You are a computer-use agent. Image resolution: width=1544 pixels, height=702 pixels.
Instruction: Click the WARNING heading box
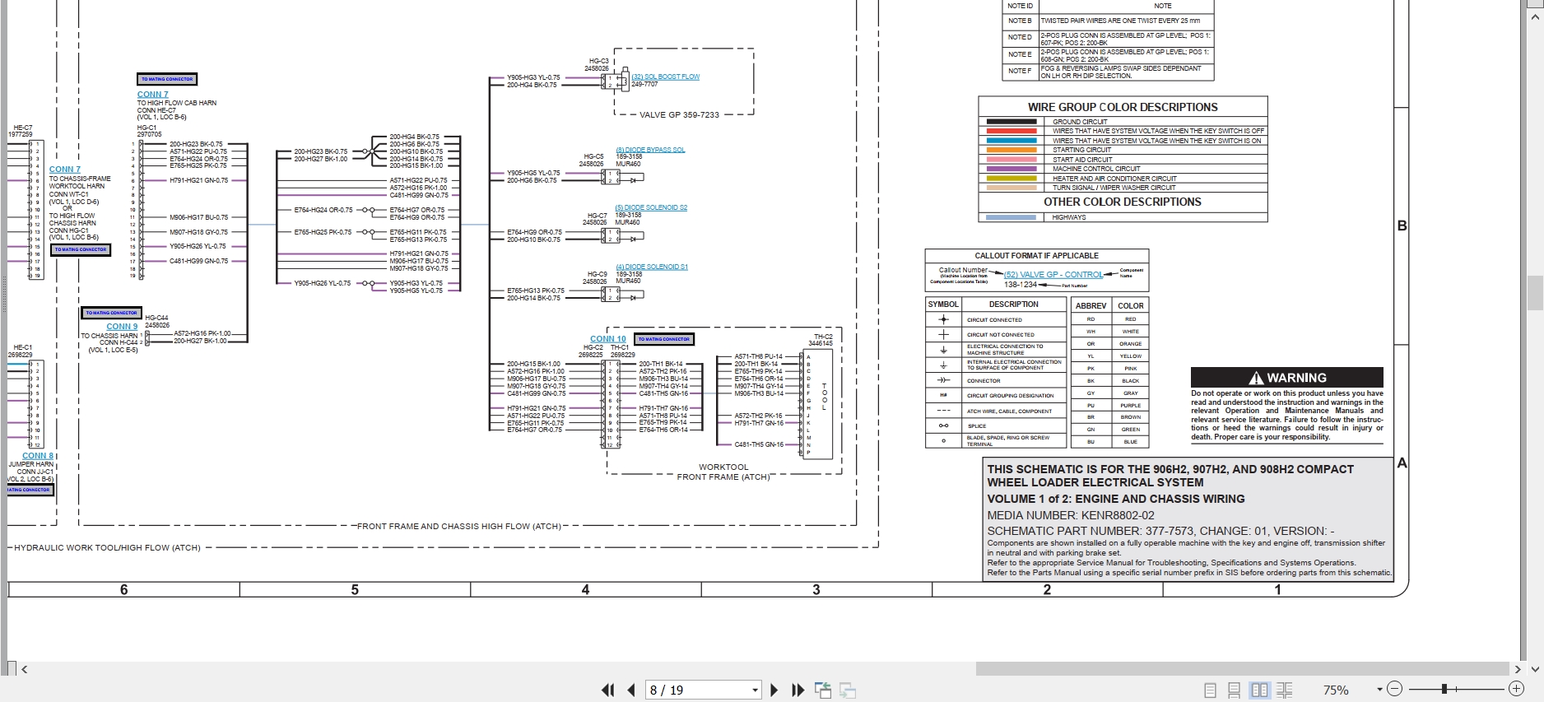1287,378
